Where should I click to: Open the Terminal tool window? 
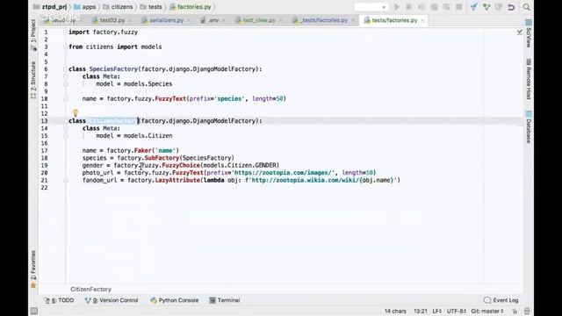tap(225, 300)
